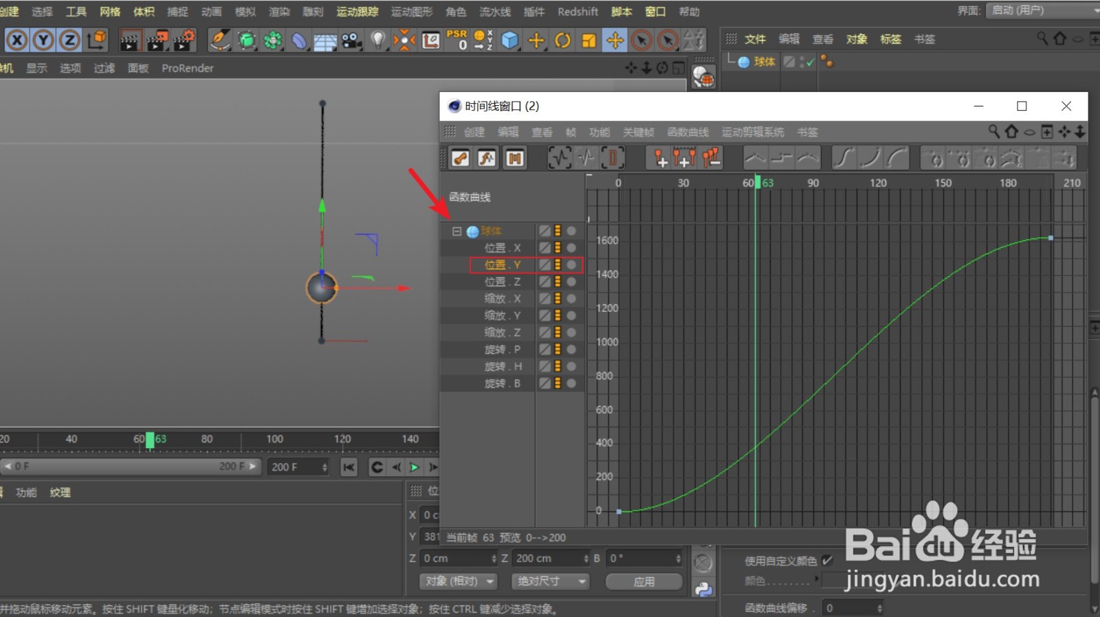Open 标签 menu in object manager

[x=890, y=39]
